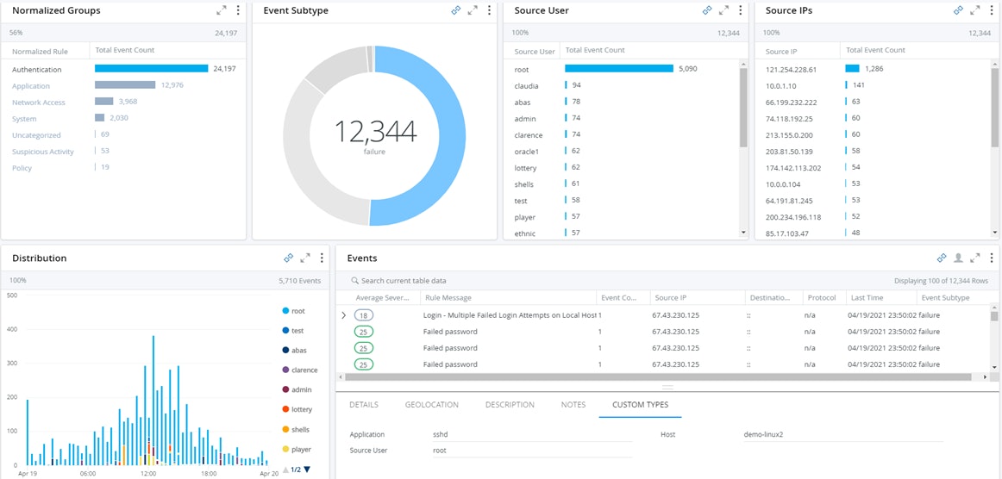Toggle the lottery series in chart legend
The image size is (1002, 479).
click(301, 410)
